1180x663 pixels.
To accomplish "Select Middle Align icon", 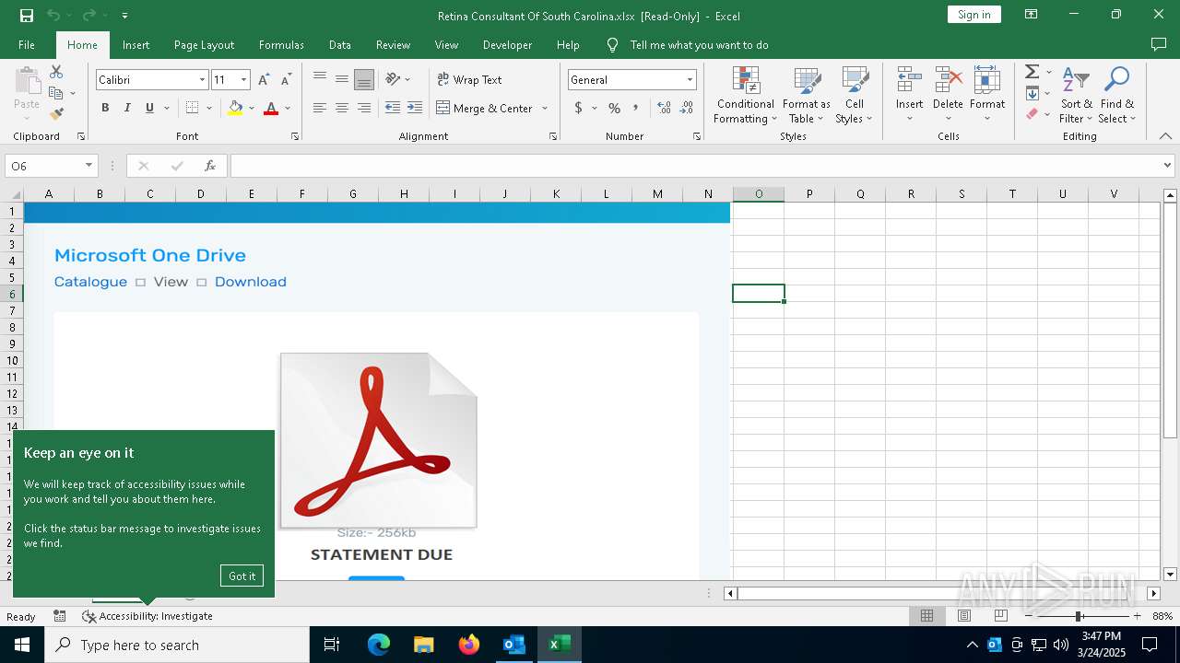I will pyautogui.click(x=342, y=79).
